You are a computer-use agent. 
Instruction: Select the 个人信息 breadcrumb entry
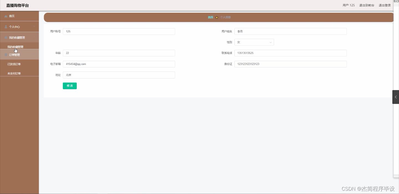225,17
